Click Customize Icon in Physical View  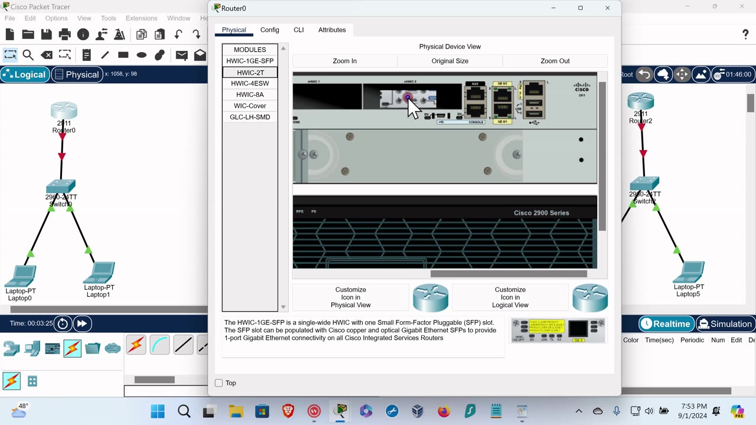click(351, 297)
